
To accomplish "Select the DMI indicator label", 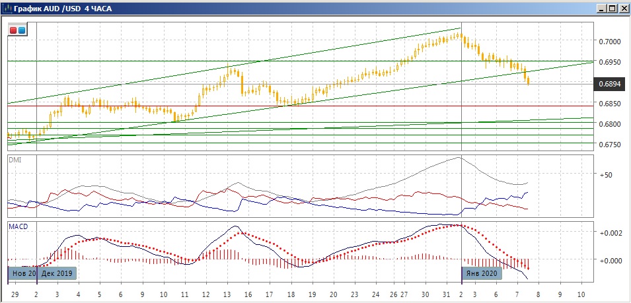I will click(x=15, y=160).
